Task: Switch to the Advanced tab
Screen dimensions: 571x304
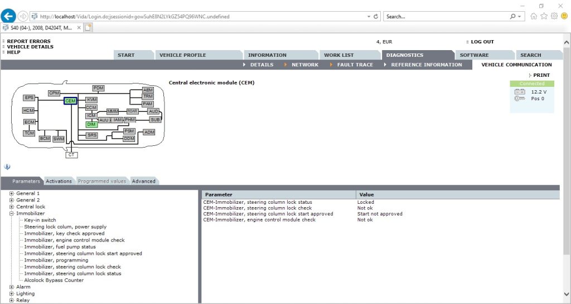Action: pyautogui.click(x=143, y=181)
